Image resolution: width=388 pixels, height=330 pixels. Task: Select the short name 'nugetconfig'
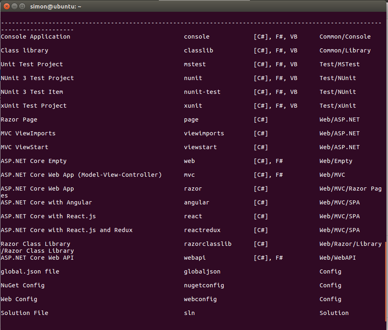pos(204,286)
